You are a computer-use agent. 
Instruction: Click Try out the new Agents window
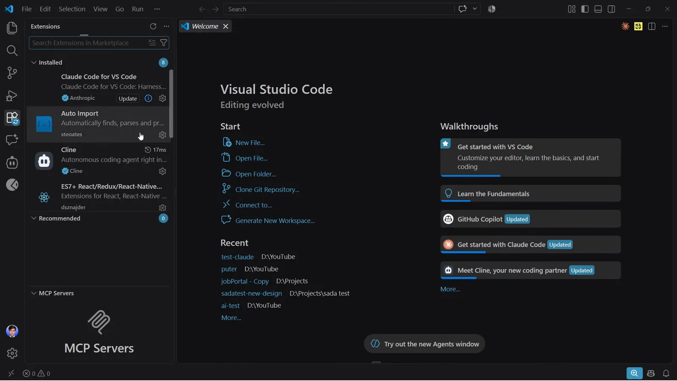(x=424, y=345)
